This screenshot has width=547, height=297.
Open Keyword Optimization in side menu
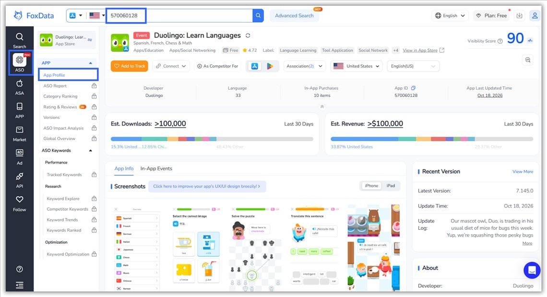(68, 254)
